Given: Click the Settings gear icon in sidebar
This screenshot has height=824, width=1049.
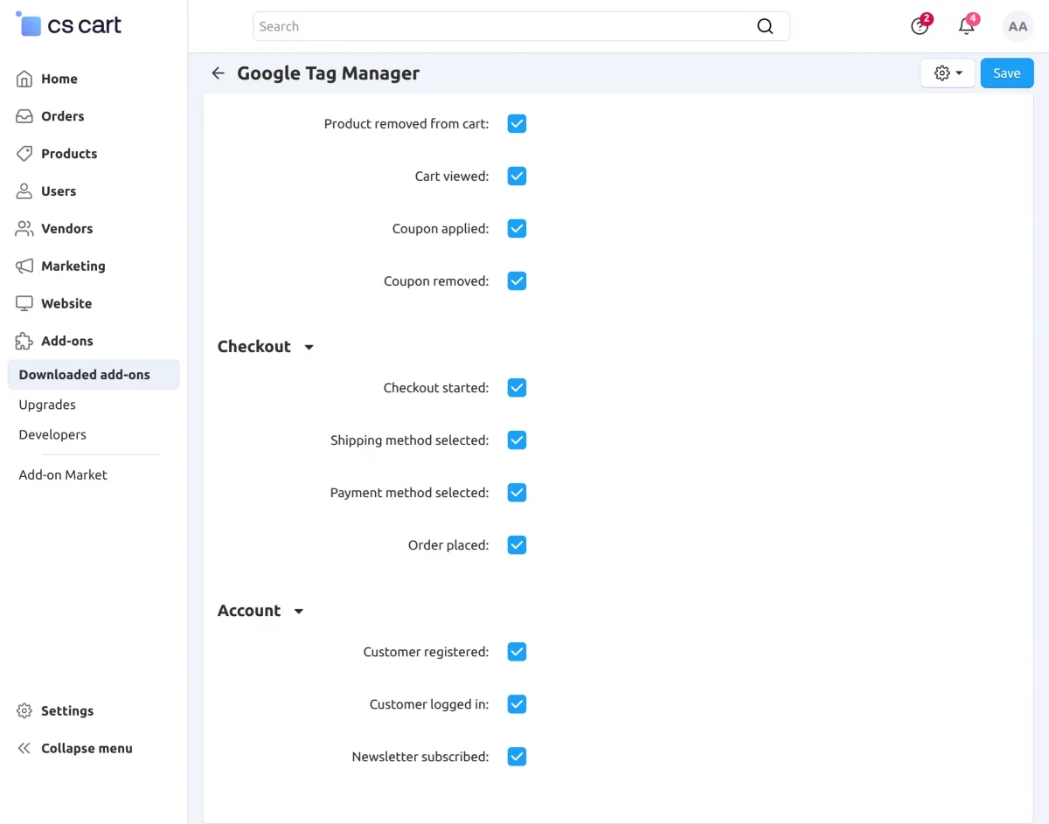Looking at the screenshot, I should [x=24, y=711].
